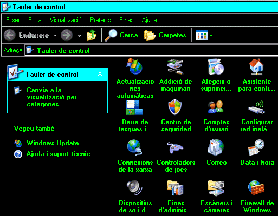Open Configurar red inalámbrica icon
This screenshot has height=216, width=278.
[x=256, y=107]
